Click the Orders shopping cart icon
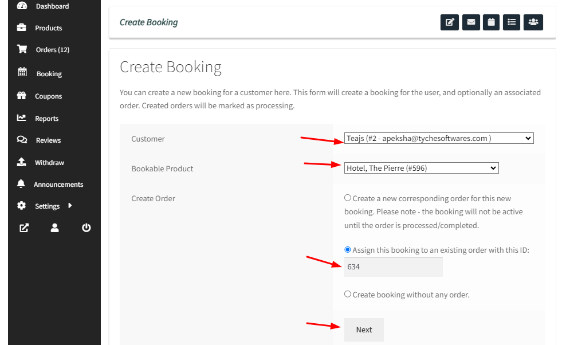 (x=22, y=49)
